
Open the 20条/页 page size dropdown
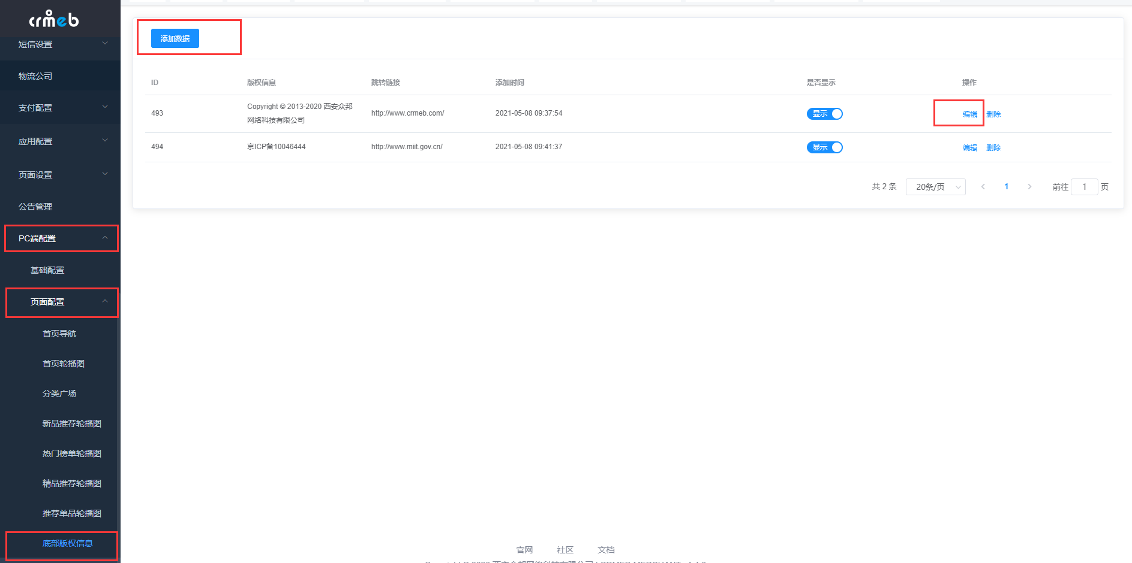tap(935, 187)
